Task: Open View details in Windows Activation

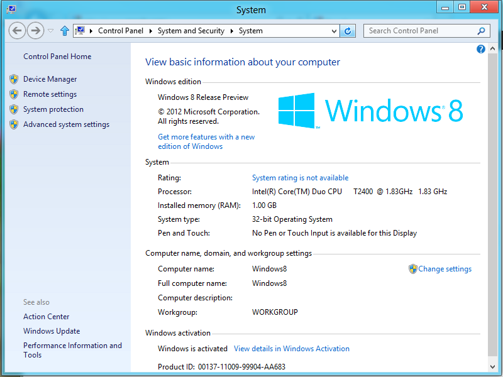Action: (x=292, y=349)
